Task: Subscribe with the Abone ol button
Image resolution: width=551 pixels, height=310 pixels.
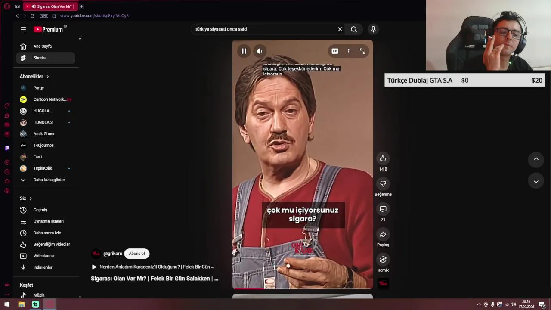Action: pos(137,254)
